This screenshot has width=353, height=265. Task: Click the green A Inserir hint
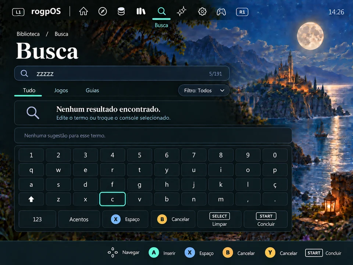click(x=162, y=253)
